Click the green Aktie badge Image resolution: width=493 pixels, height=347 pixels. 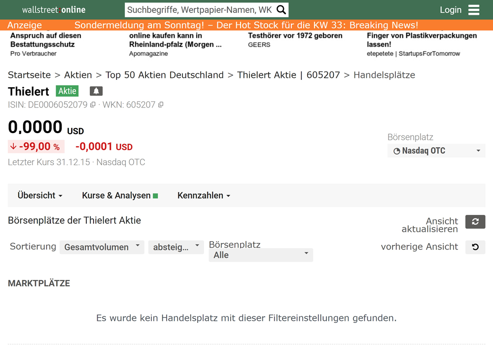tap(67, 91)
